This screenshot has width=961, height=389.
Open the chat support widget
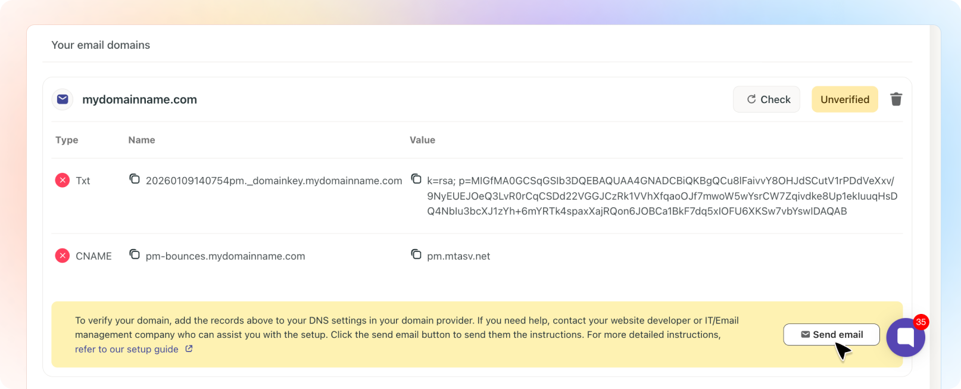pos(905,337)
